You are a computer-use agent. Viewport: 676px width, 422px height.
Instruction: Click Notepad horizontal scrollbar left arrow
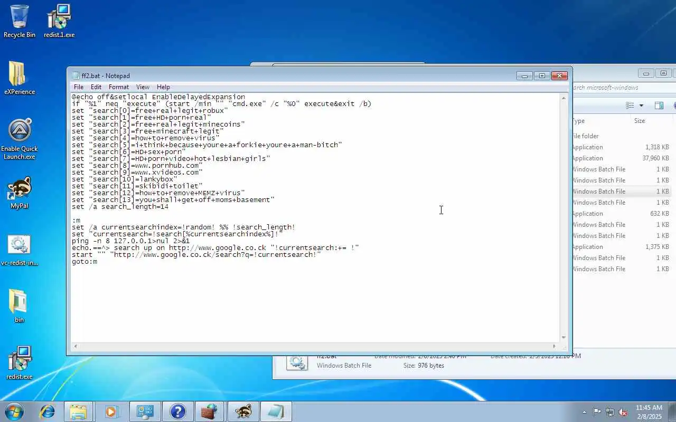pos(76,346)
